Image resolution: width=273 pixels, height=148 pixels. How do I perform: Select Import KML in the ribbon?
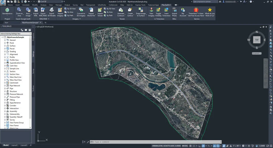point(36,12)
